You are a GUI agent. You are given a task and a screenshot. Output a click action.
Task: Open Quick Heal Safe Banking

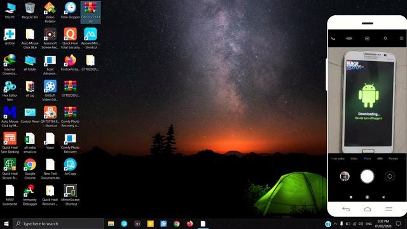click(10, 142)
